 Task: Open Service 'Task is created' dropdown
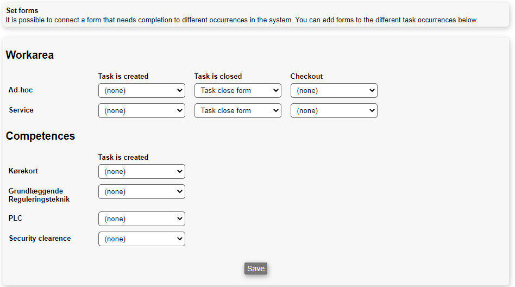pyautogui.click(x=141, y=111)
